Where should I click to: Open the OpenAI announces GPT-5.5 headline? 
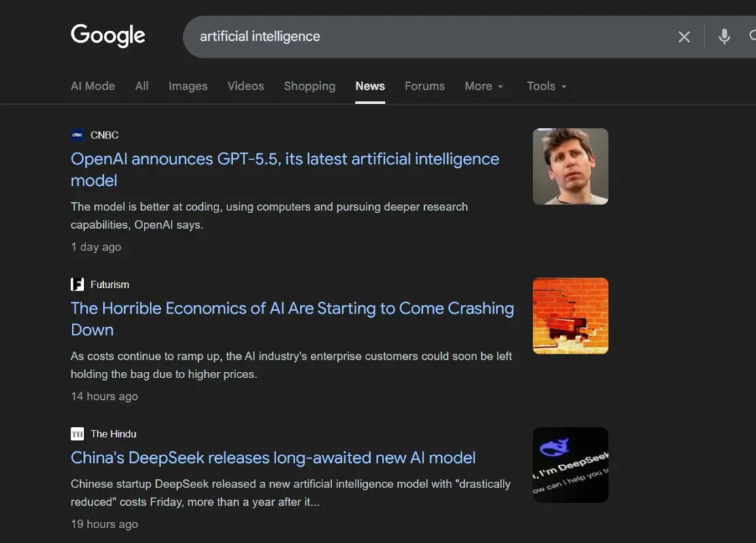tap(285, 170)
